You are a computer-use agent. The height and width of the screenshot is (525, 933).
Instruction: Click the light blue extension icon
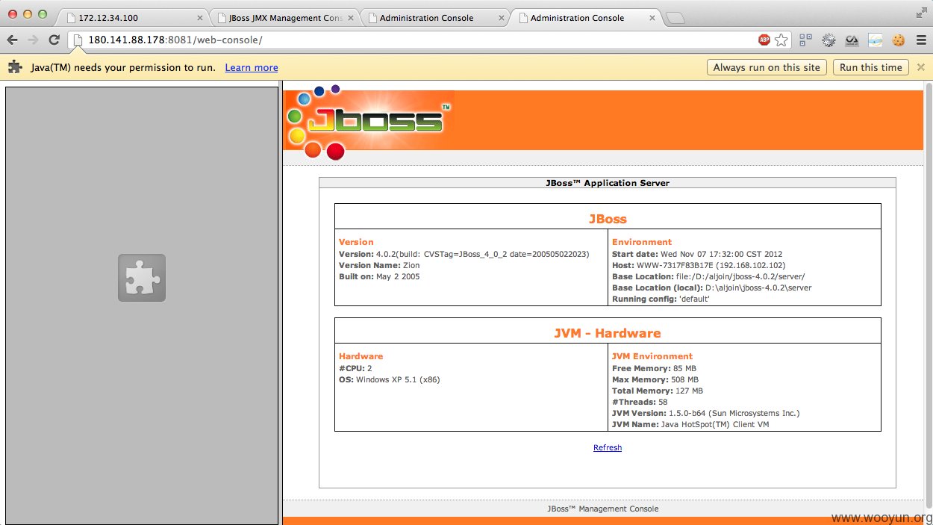click(875, 40)
